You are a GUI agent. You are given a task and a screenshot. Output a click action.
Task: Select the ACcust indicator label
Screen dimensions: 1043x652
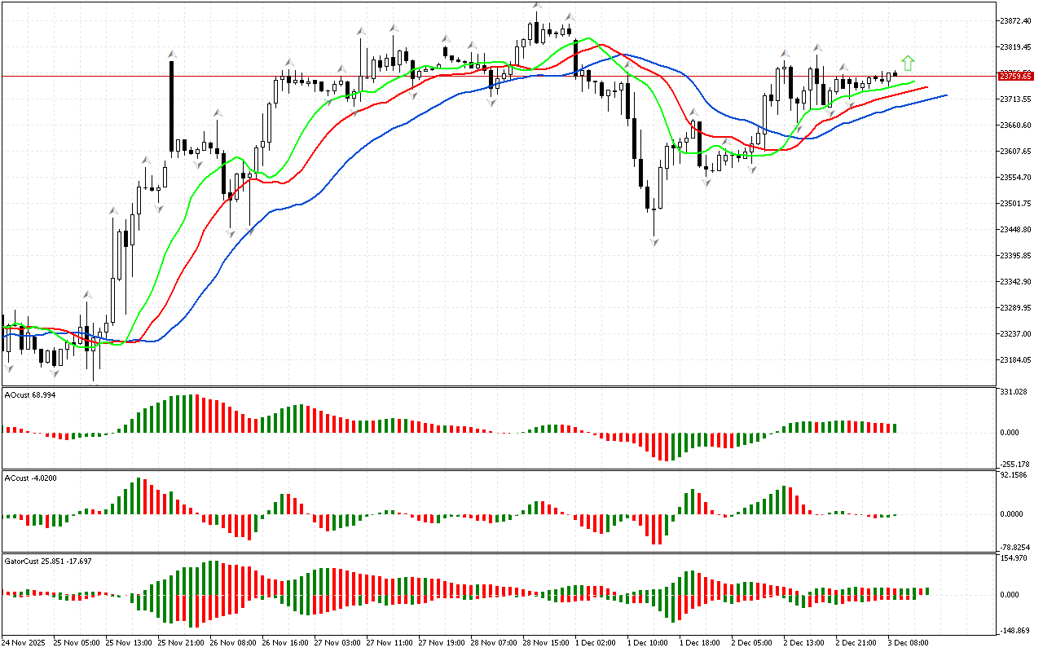pyautogui.click(x=30, y=477)
